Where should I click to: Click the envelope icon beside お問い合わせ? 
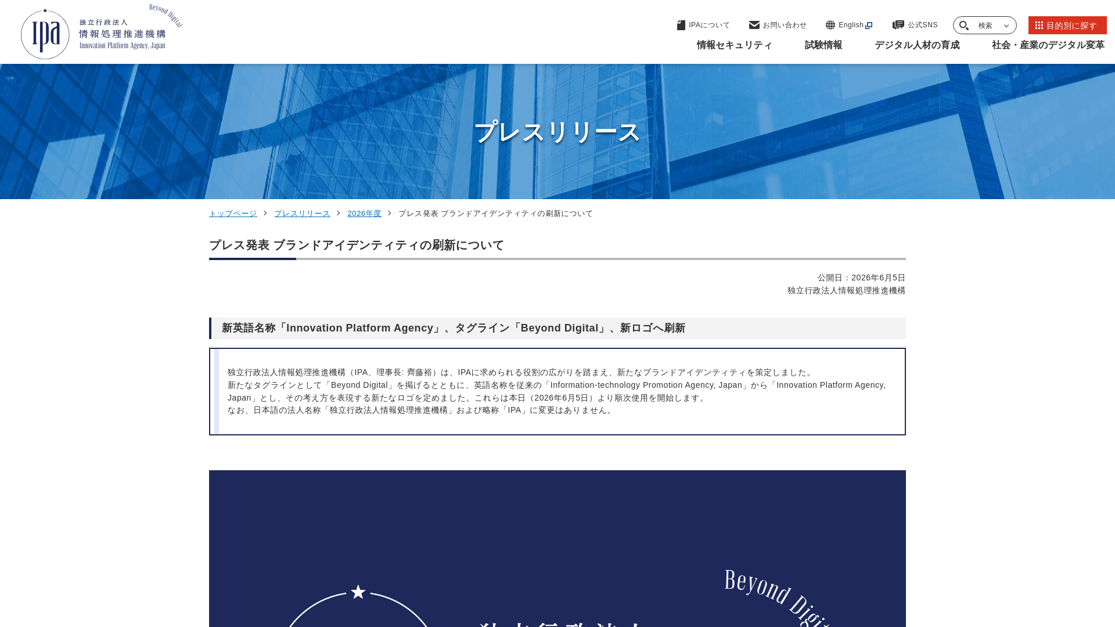tap(754, 25)
